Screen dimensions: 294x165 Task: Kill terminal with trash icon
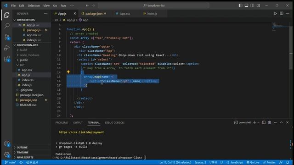point(270,122)
